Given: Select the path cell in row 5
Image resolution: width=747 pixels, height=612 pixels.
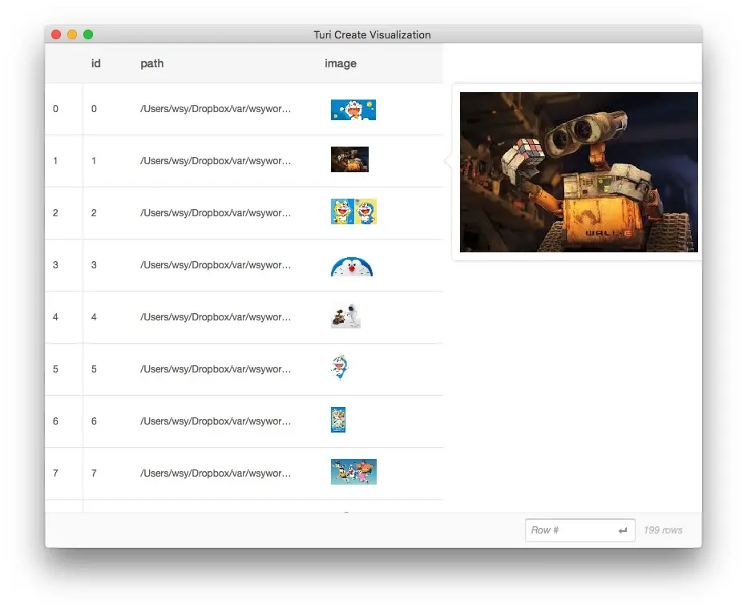Looking at the screenshot, I should click(216, 369).
